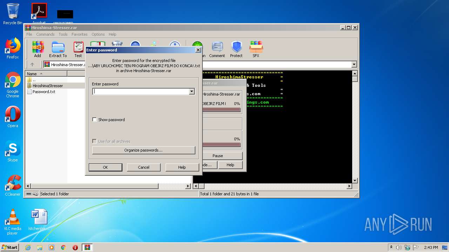Viewport: 449px width, 252px height.
Task: Click the up one level arrow icon
Action: [x=32, y=64]
